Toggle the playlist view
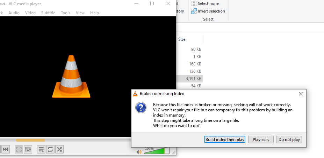Screen dimensions: 324x158 [x=41, y=149]
